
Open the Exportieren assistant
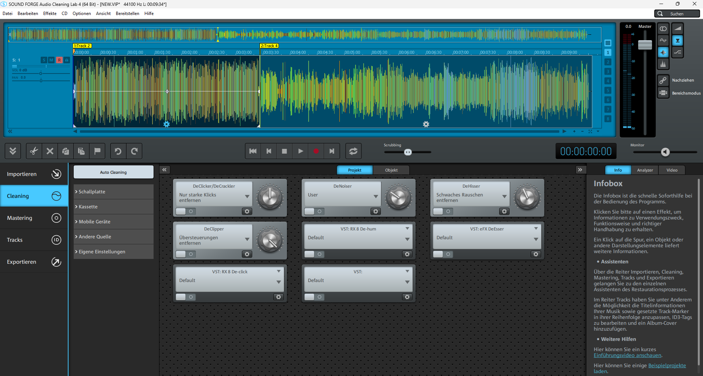click(34, 262)
